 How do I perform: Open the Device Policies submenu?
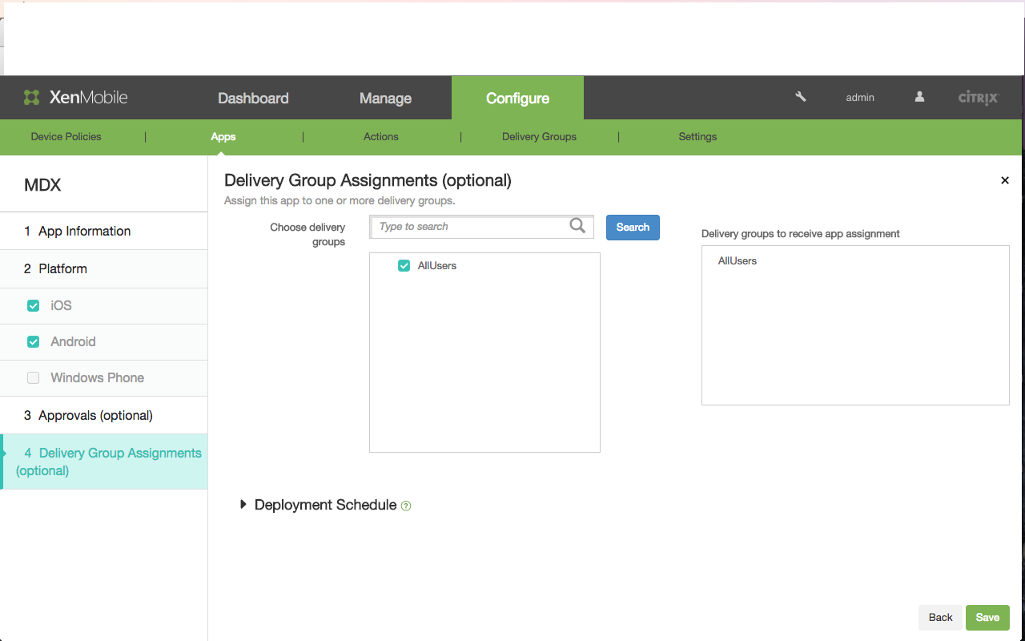point(66,137)
